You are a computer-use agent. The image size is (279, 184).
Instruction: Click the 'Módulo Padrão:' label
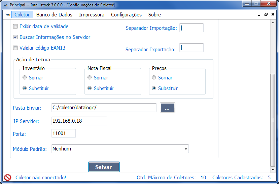pyautogui.click(x=30, y=149)
